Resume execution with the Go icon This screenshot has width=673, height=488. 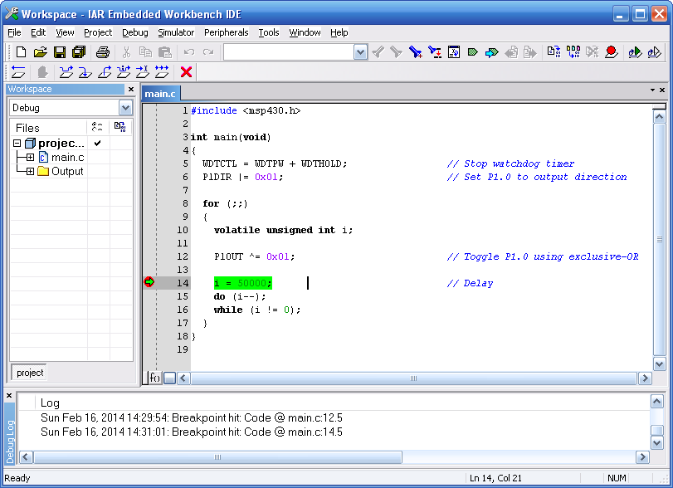pyautogui.click(x=162, y=72)
